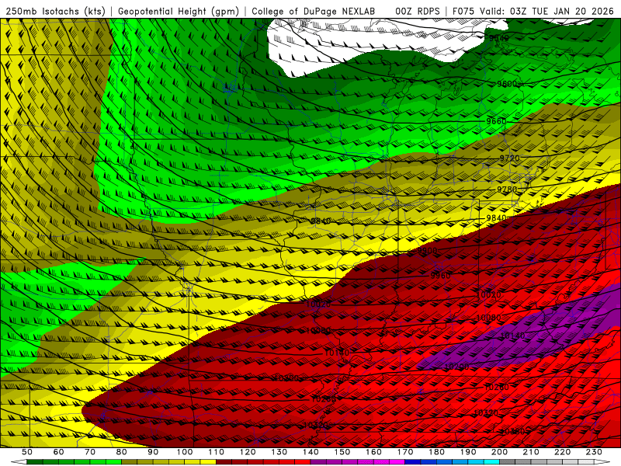The width and height of the screenshot is (621, 466).
Task: Click the 9780 height contour label
Action: pos(507,190)
